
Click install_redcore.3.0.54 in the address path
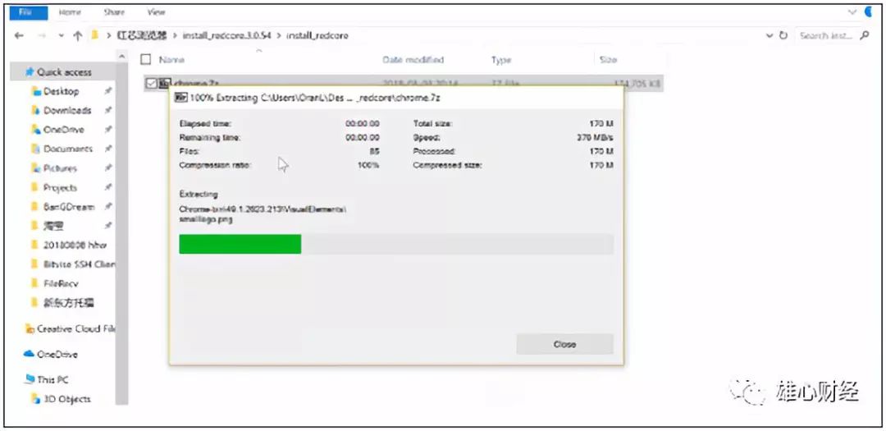pyautogui.click(x=226, y=35)
